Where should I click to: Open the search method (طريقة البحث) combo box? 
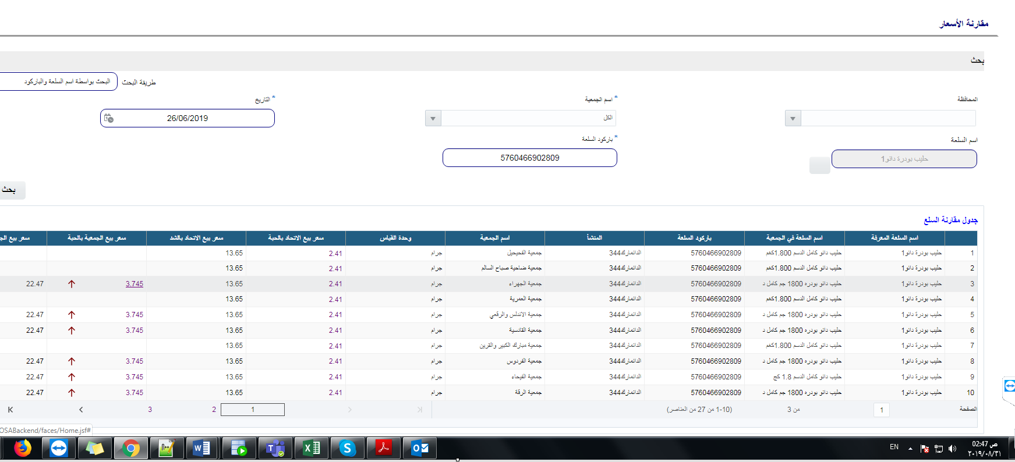tap(58, 81)
